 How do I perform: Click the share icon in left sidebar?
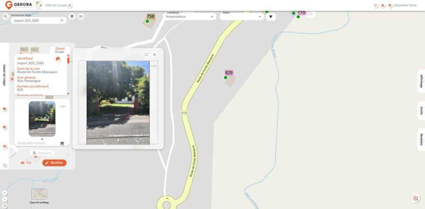(5, 165)
